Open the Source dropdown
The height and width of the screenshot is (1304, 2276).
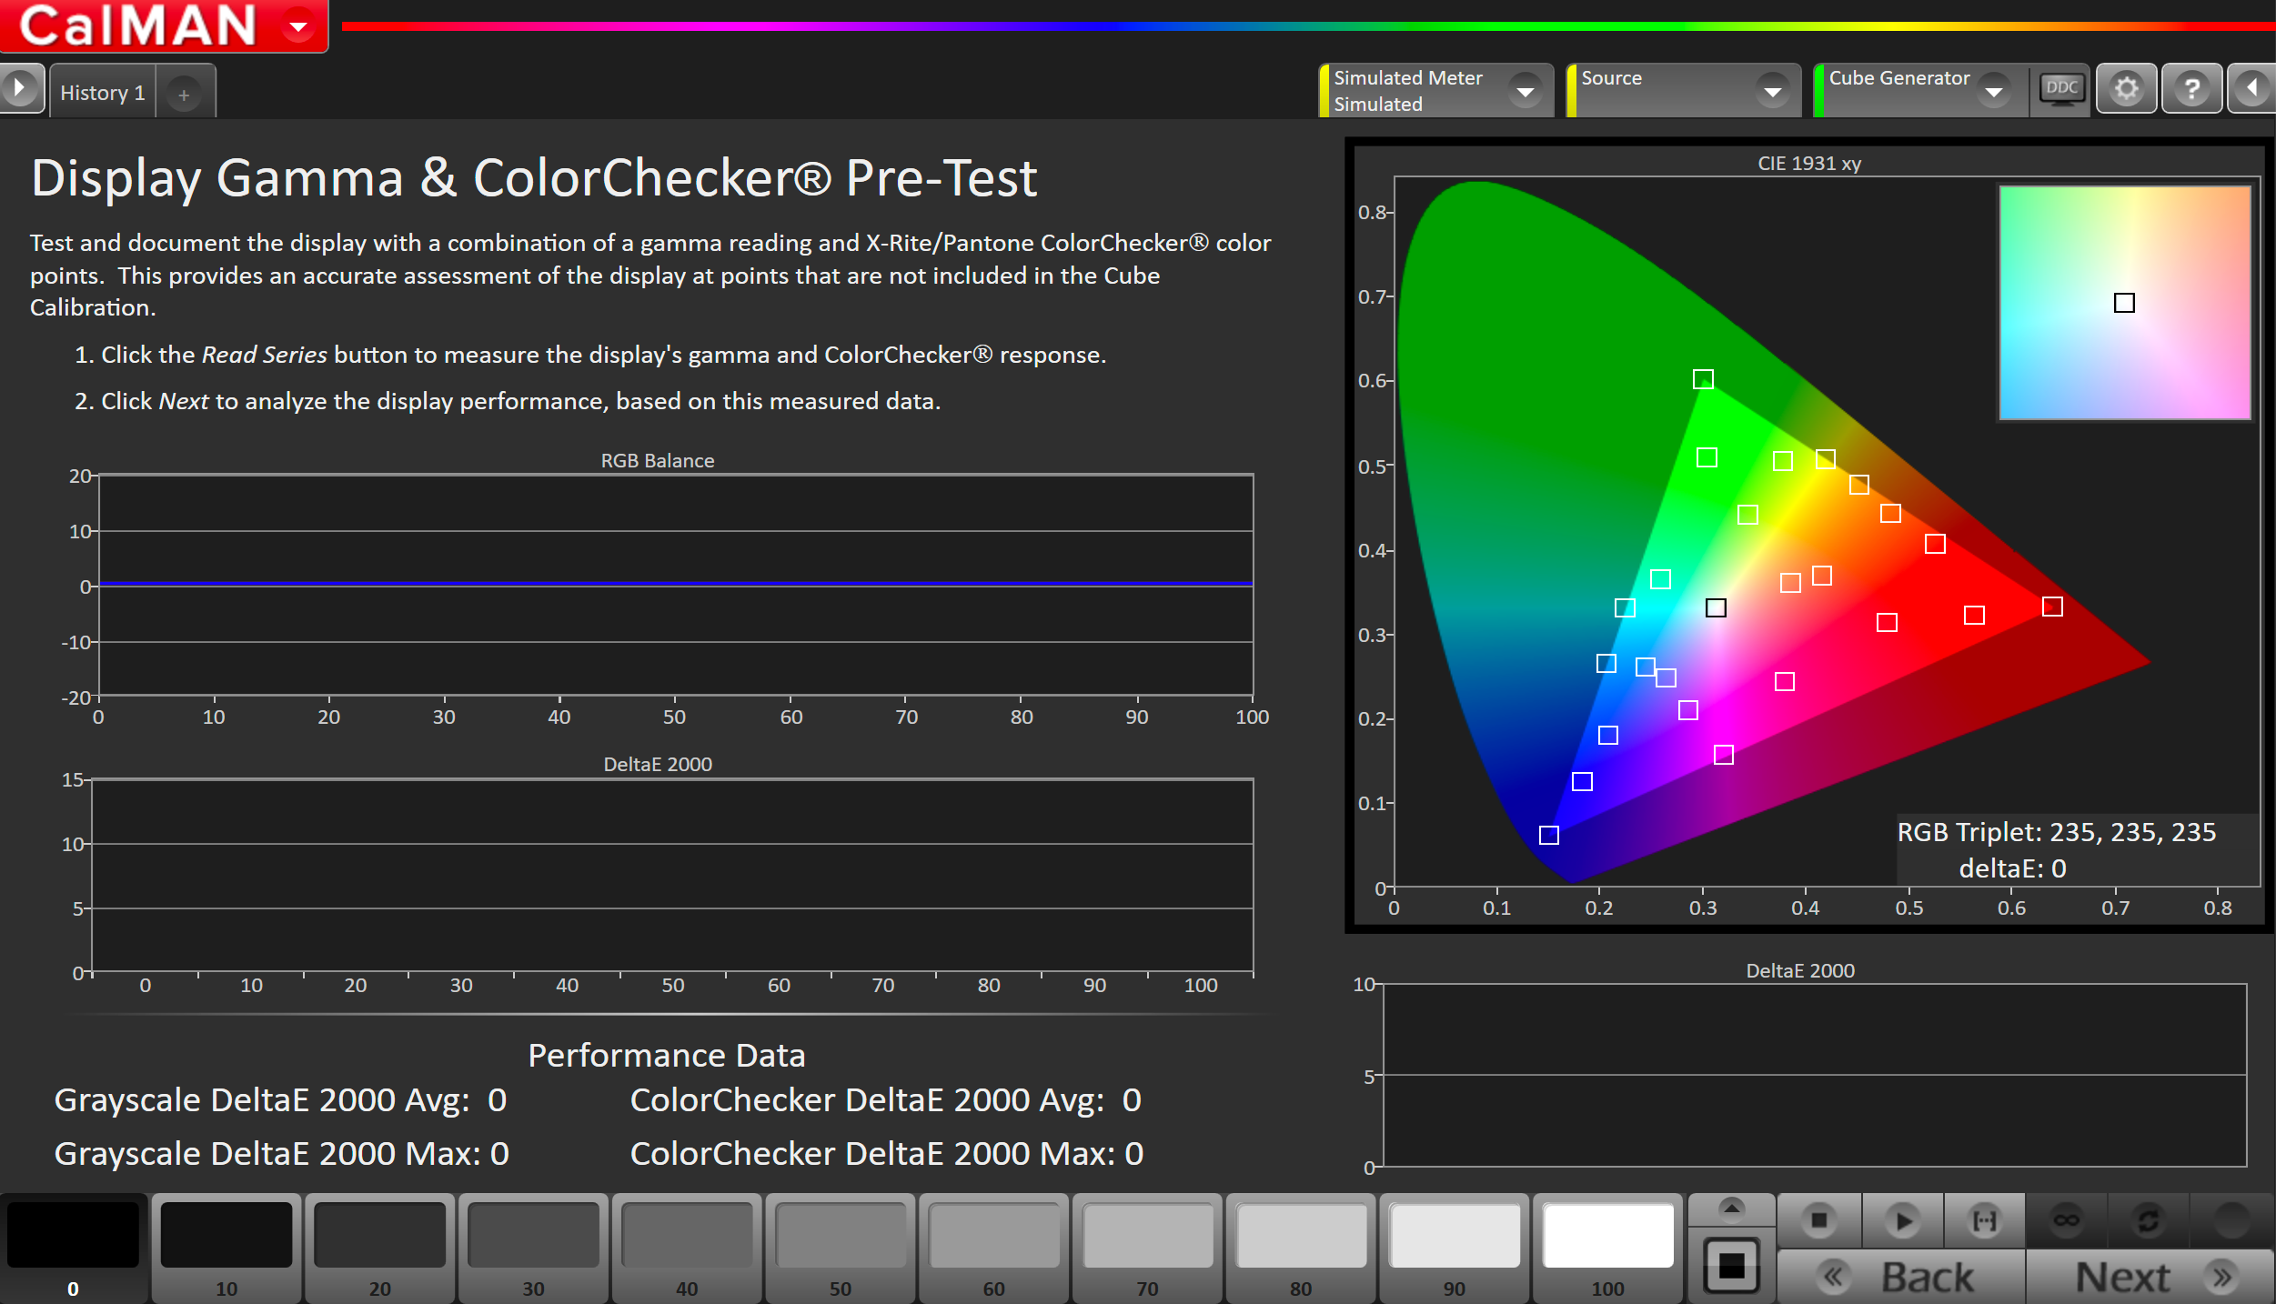coord(1772,91)
